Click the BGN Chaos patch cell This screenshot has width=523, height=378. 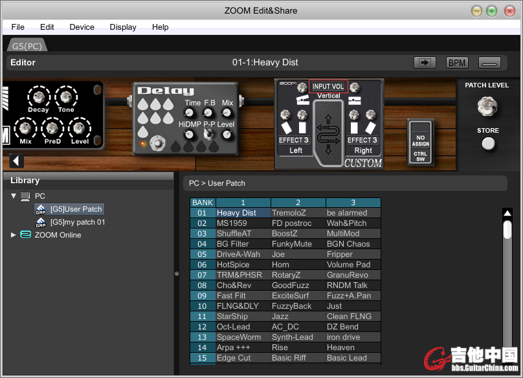[353, 244]
